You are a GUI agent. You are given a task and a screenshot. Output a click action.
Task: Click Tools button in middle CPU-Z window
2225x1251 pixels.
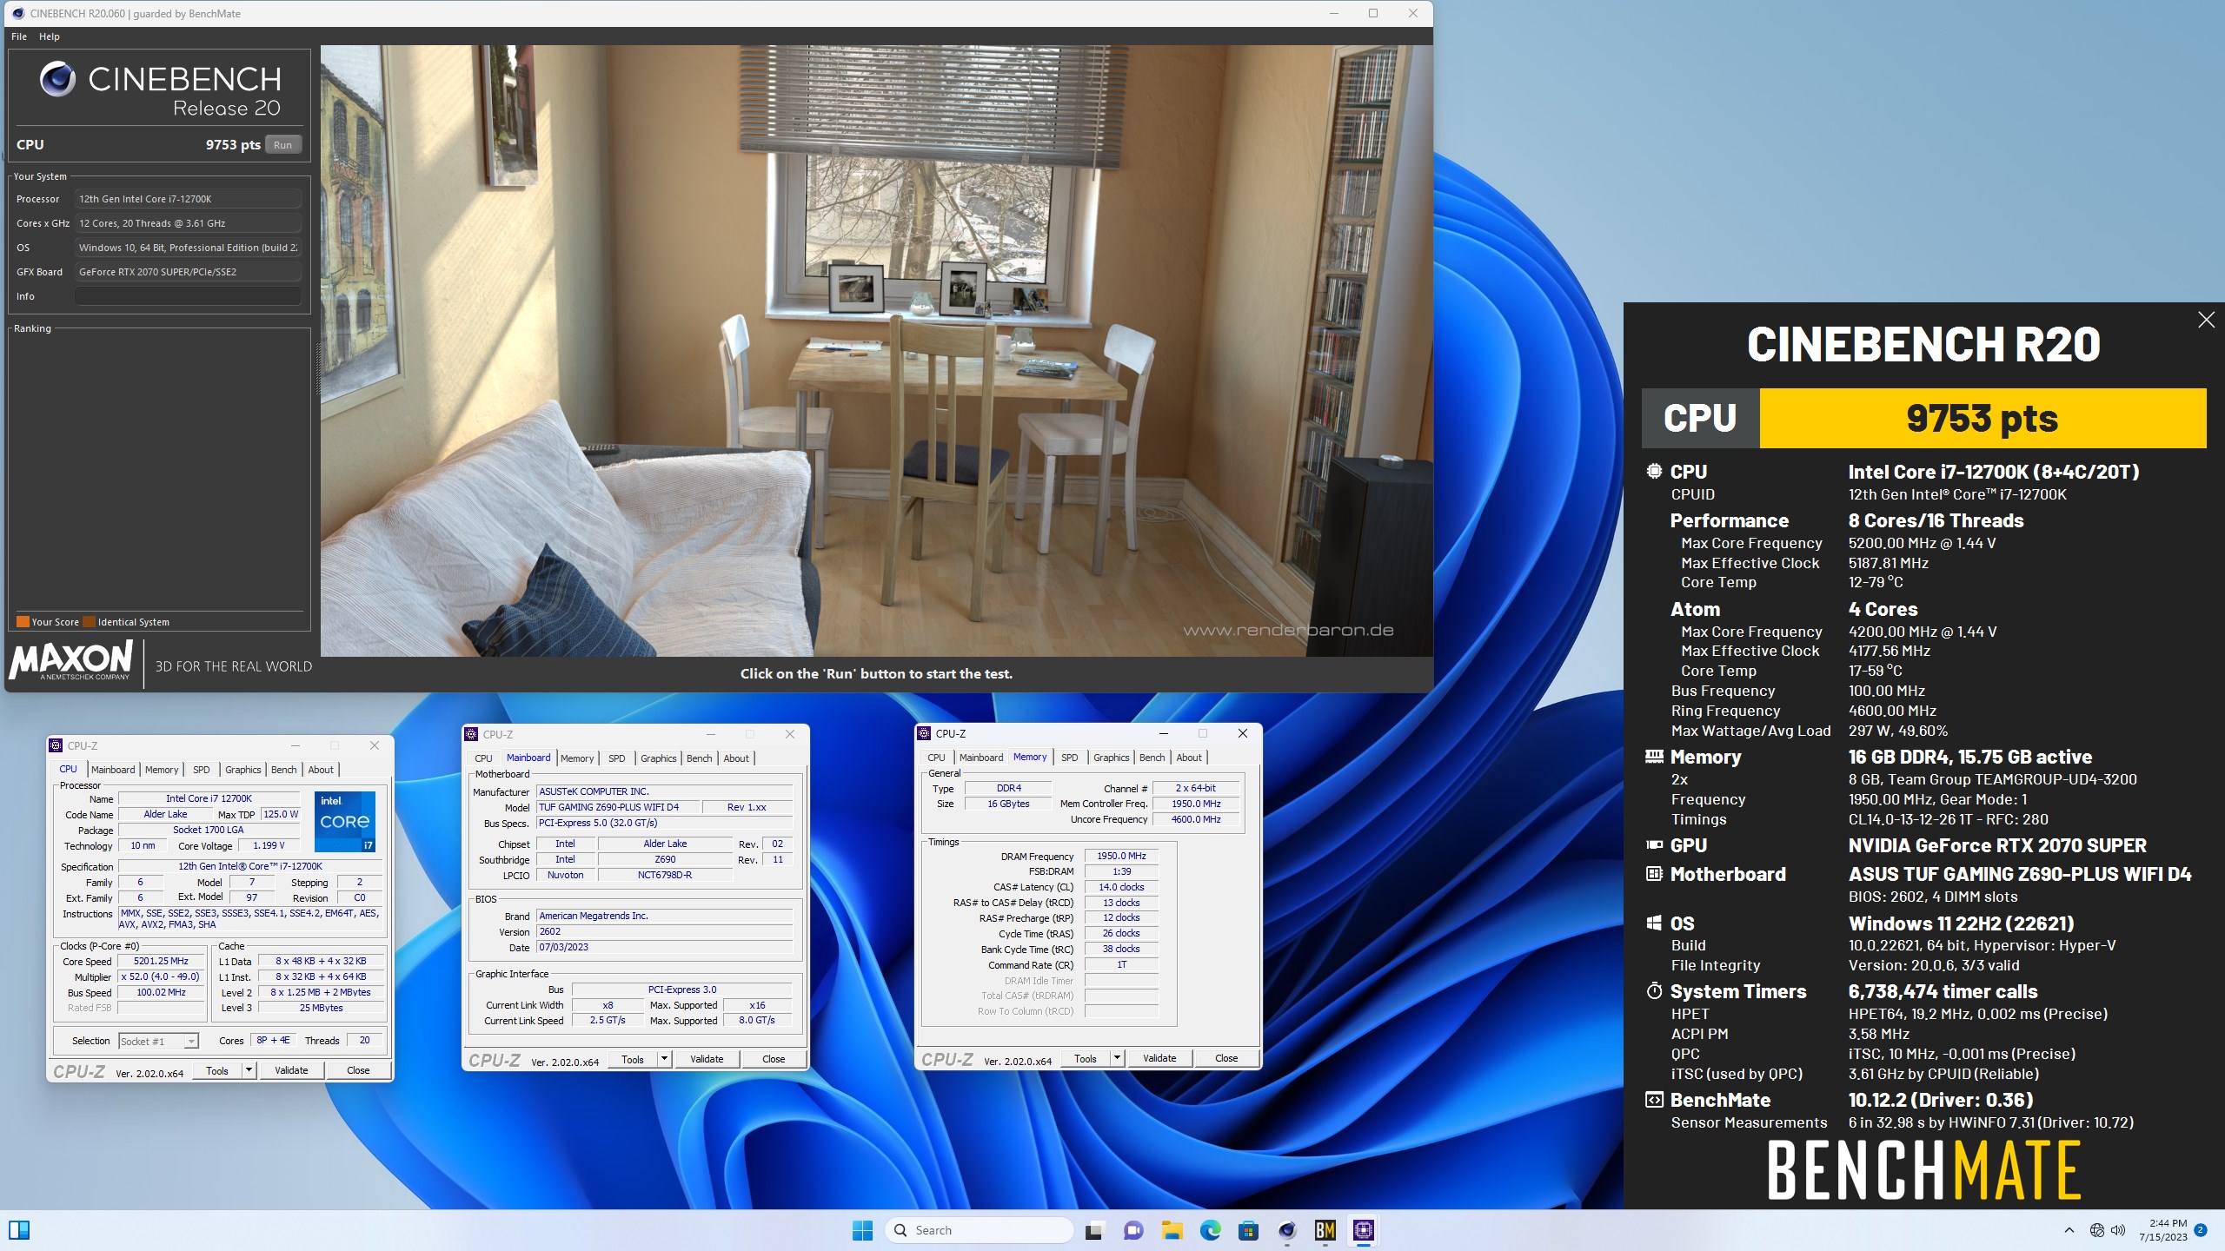click(x=633, y=1059)
